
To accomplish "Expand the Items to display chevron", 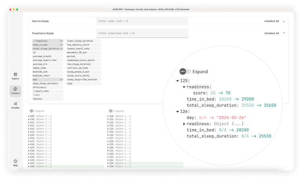I will pyautogui.click(x=283, y=21).
